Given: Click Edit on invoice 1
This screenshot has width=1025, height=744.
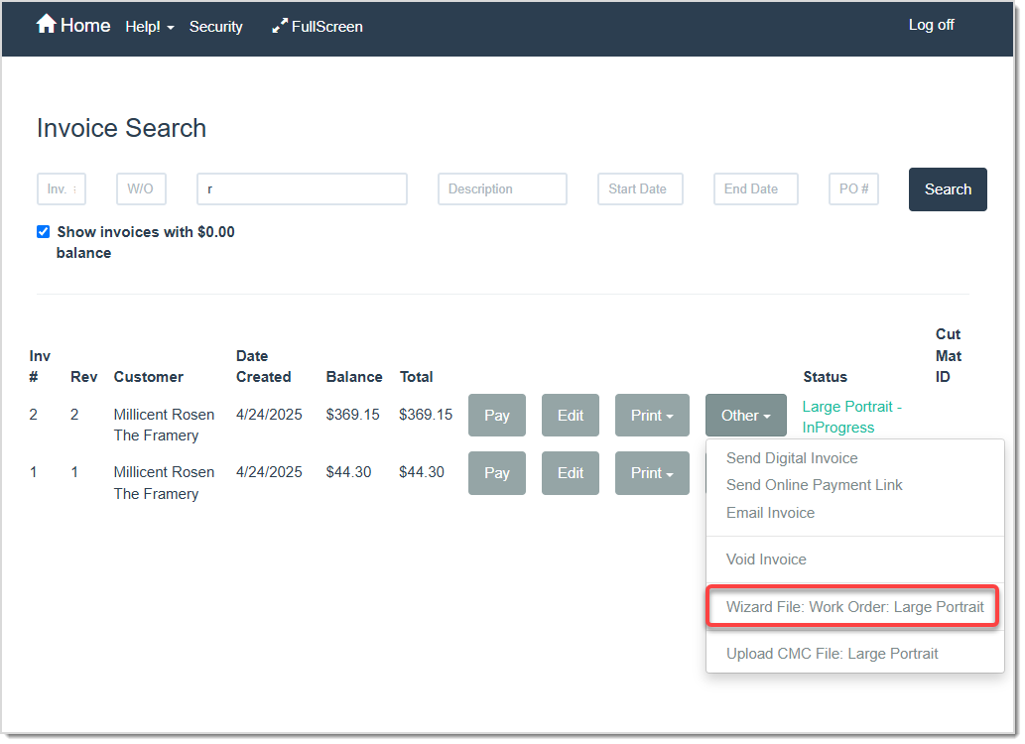Looking at the screenshot, I should tap(570, 473).
